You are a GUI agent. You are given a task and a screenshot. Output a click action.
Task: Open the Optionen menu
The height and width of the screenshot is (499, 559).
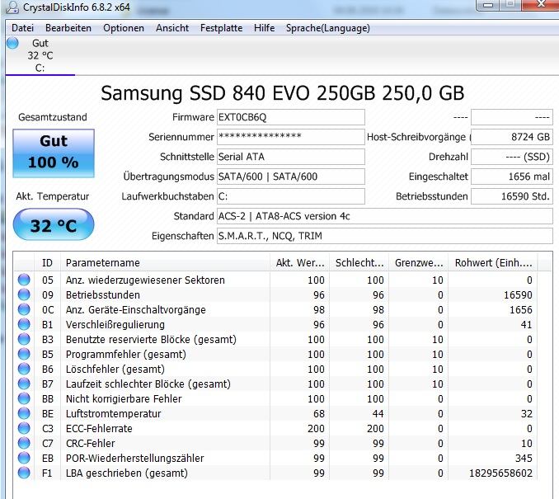[124, 28]
